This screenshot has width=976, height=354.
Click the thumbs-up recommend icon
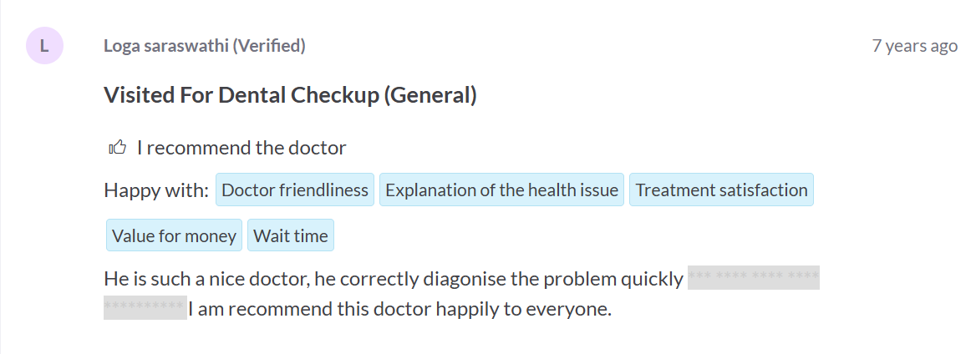(x=117, y=148)
